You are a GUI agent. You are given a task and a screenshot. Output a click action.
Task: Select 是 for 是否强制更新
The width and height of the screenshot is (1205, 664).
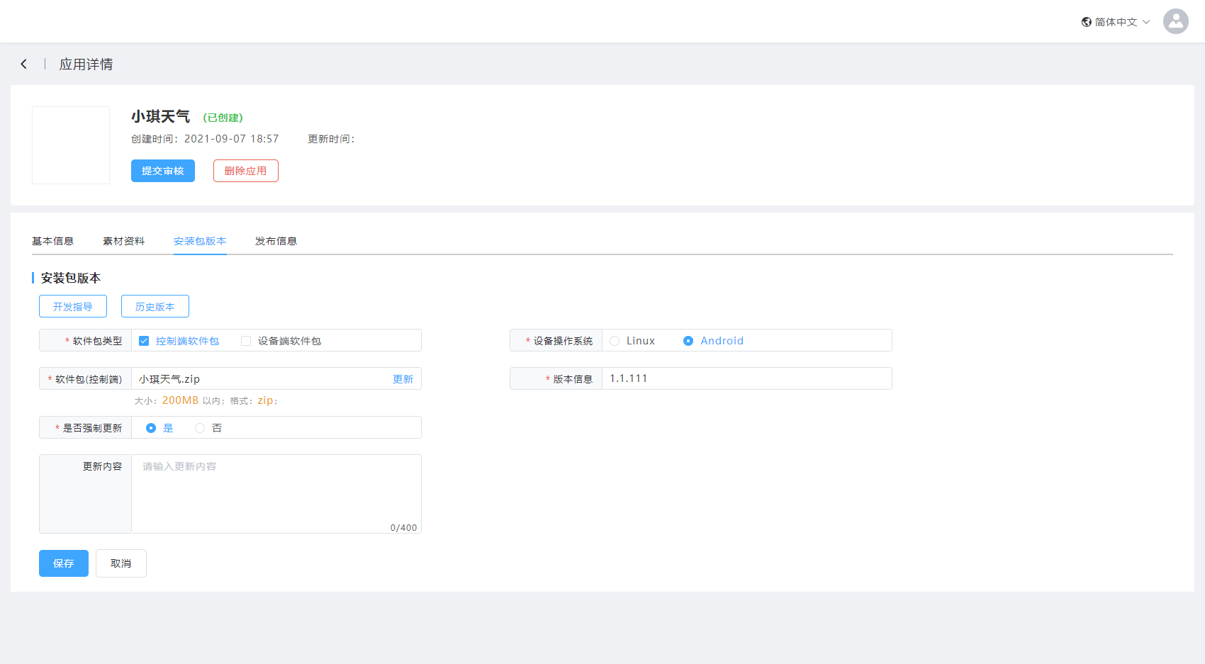[x=151, y=428]
